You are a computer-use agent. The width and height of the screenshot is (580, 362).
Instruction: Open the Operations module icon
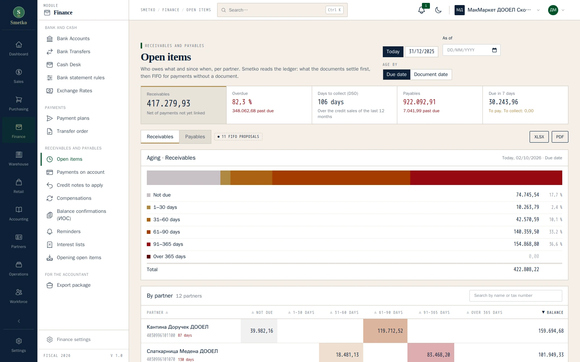tap(18, 265)
